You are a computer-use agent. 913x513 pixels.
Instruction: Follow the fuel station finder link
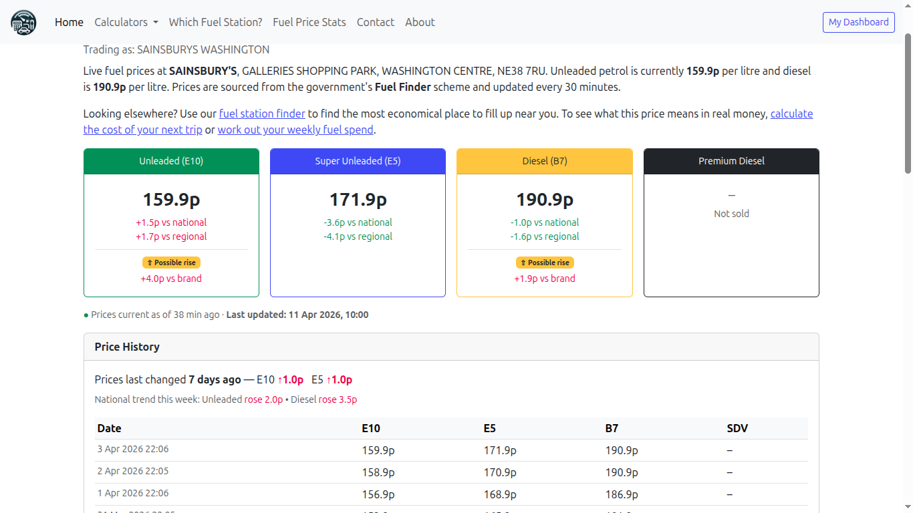[262, 114]
